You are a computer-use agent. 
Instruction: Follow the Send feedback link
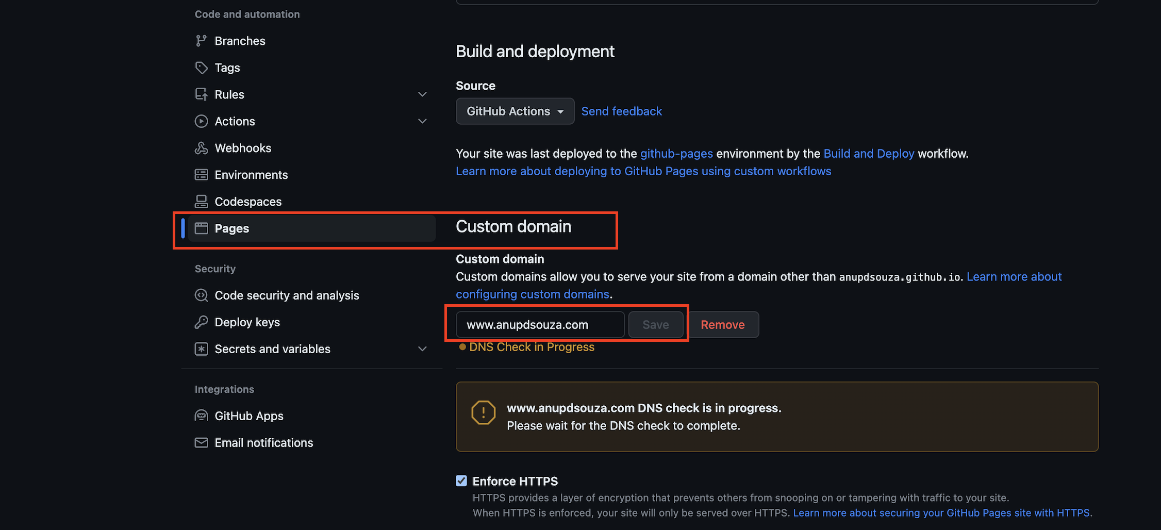621,111
